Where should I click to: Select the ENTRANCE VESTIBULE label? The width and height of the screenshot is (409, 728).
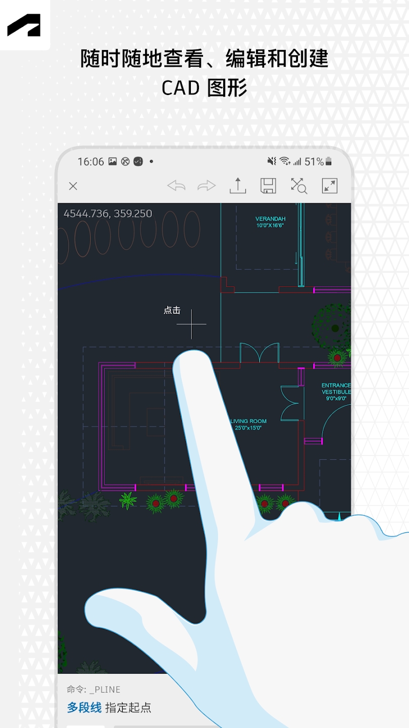336,389
